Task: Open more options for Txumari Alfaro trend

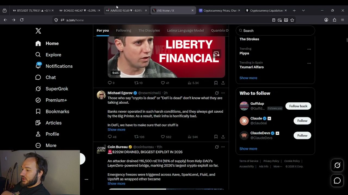Action: [x=309, y=63]
